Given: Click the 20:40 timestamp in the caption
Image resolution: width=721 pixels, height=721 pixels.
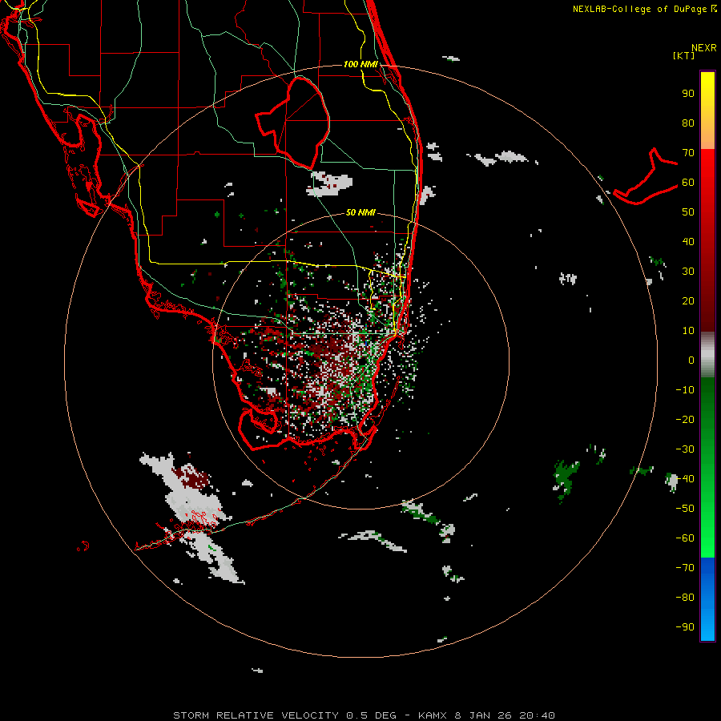Looking at the screenshot, I should coord(537,715).
